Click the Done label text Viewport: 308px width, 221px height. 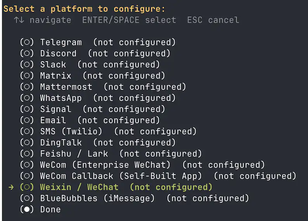pyautogui.click(x=50, y=210)
